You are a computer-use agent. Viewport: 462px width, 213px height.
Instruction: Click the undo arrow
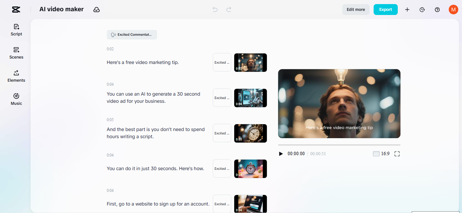click(x=215, y=10)
